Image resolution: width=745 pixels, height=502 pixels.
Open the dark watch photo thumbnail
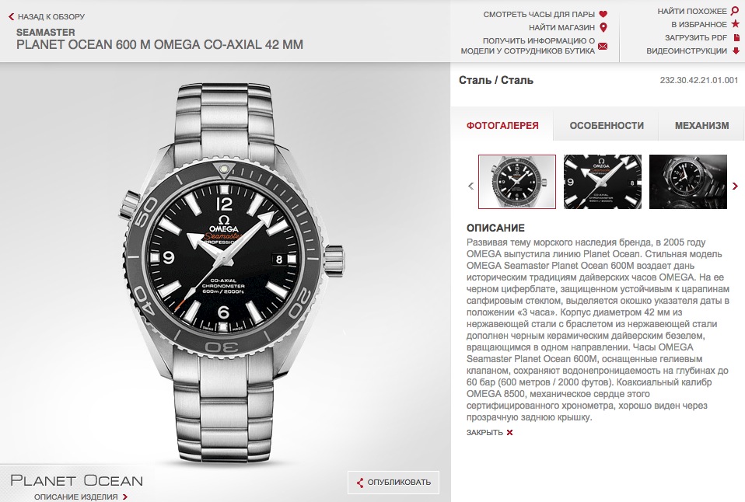point(688,181)
